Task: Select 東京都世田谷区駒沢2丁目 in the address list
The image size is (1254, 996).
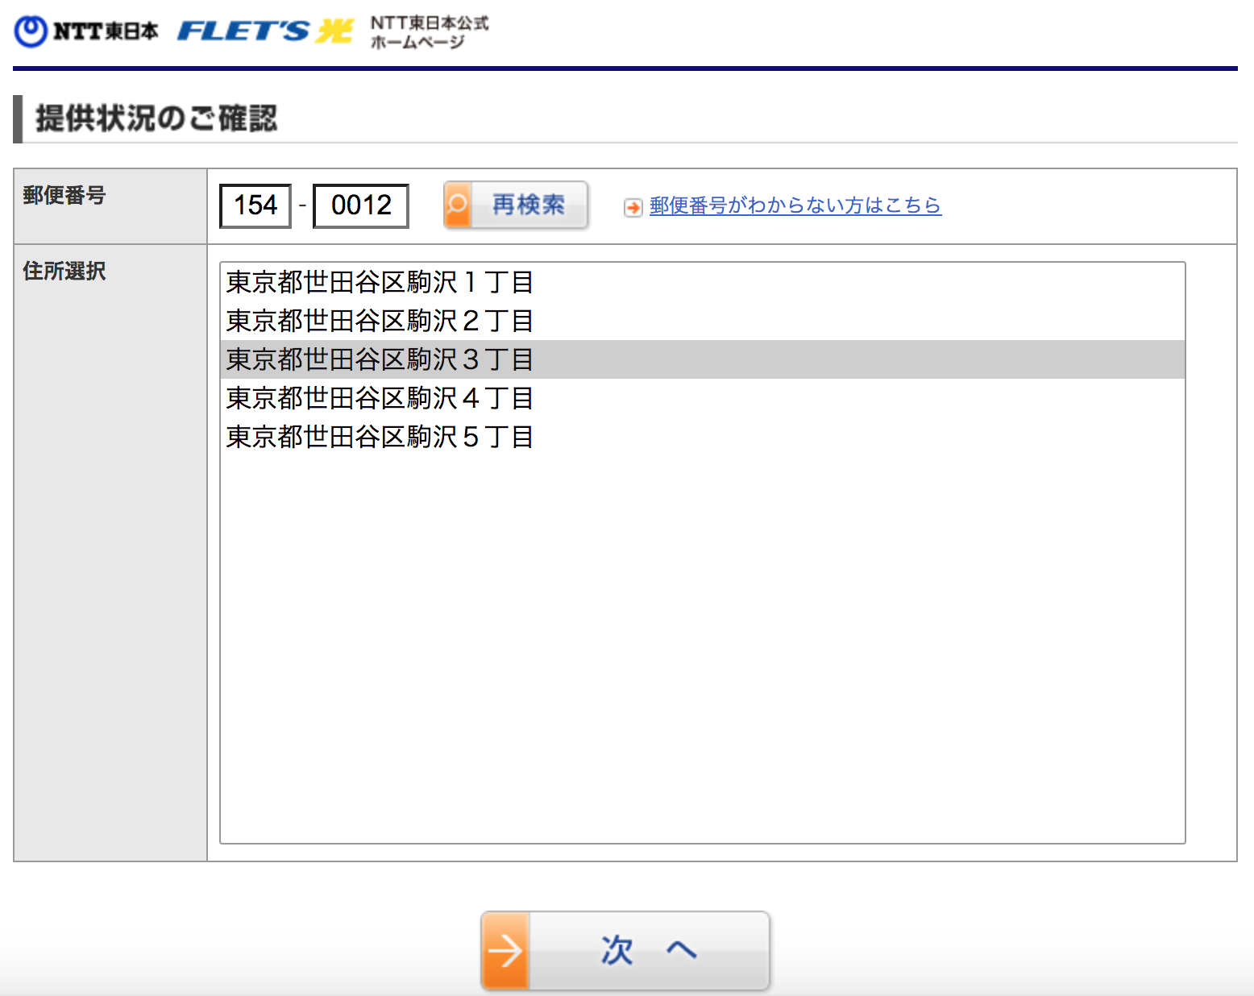Action: (x=380, y=321)
